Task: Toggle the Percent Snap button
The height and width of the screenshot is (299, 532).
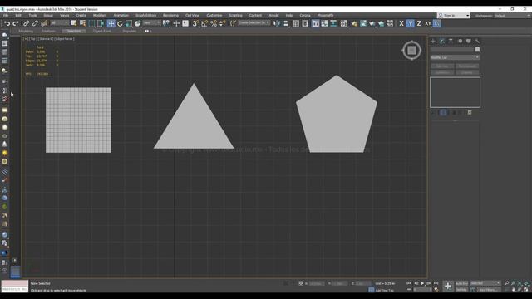Action: point(214,23)
